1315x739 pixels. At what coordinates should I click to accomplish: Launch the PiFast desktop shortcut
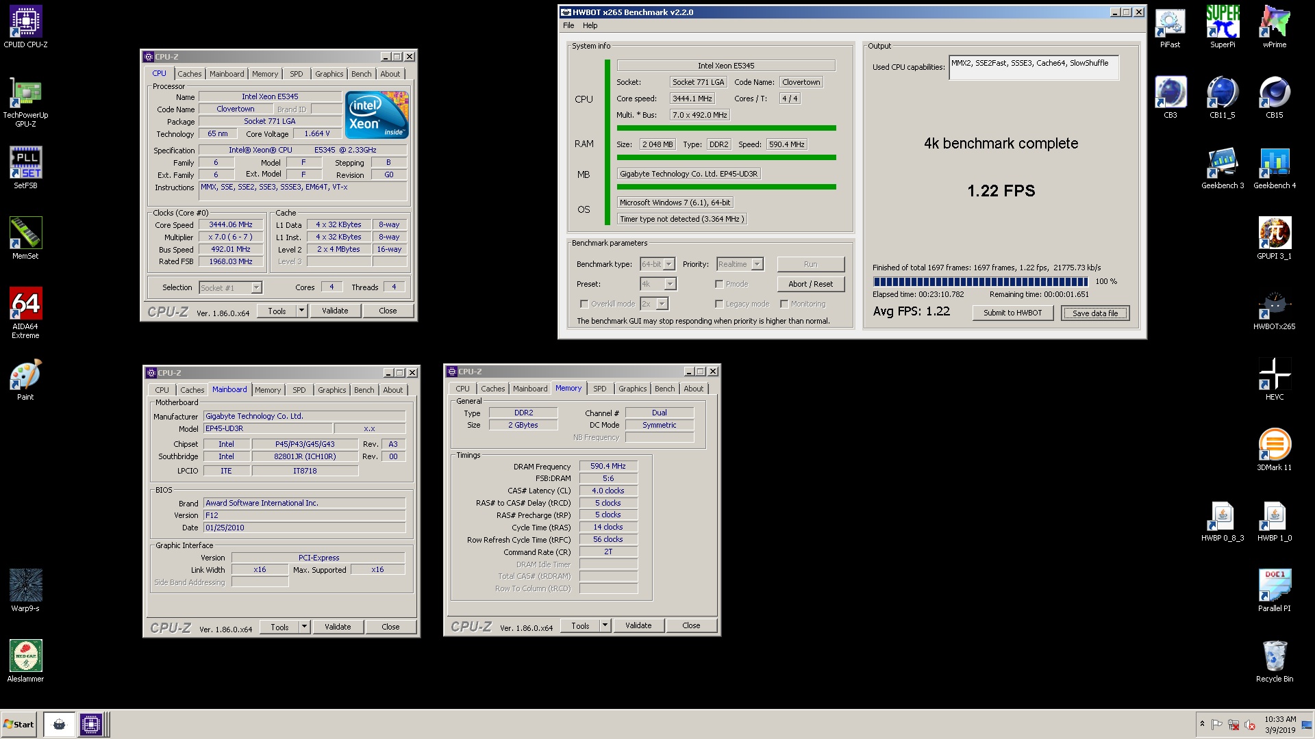click(1170, 27)
